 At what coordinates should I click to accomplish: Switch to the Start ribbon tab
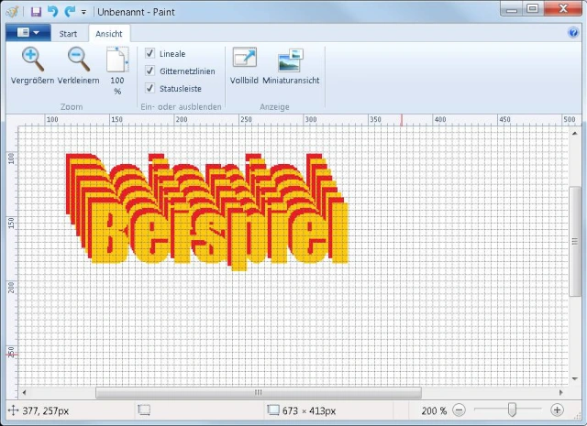click(x=68, y=33)
